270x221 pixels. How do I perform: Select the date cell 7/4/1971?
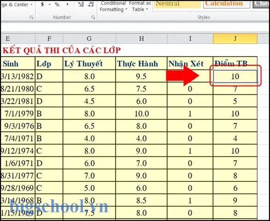point(18,138)
